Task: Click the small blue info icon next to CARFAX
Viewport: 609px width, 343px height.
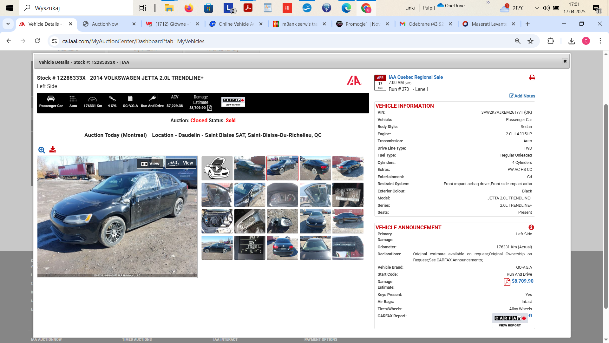Action: [530, 316]
